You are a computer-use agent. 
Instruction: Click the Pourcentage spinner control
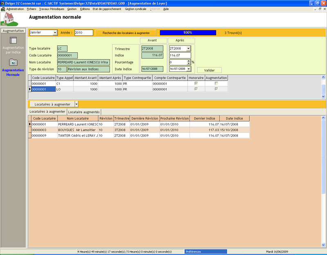tap(188, 62)
